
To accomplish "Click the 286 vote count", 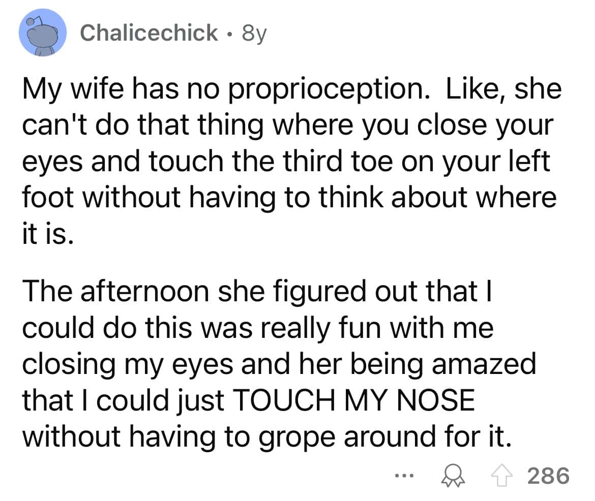I will [x=548, y=476].
